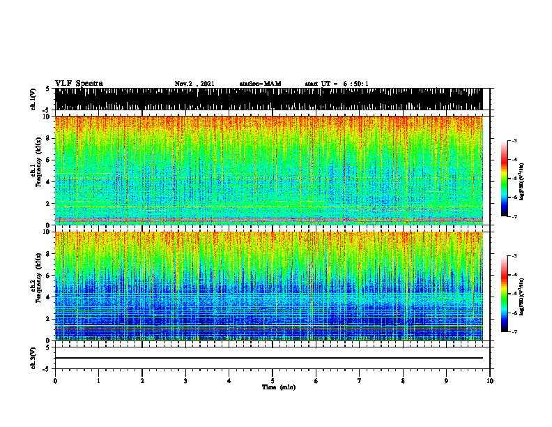Screen dimensions: 552x427
Task: Click time axis tick label "7"
Action: pos(360,381)
